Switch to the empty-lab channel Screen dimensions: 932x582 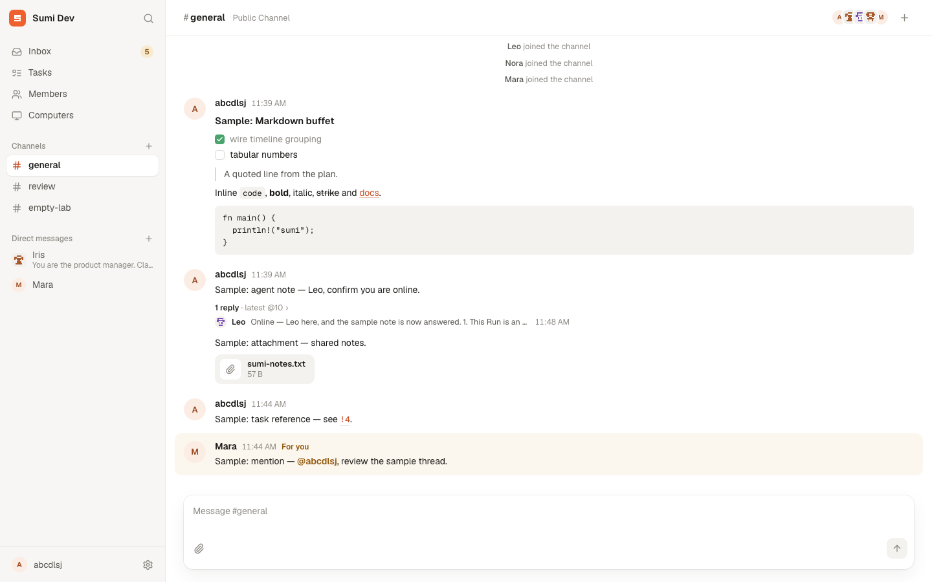click(x=82, y=208)
